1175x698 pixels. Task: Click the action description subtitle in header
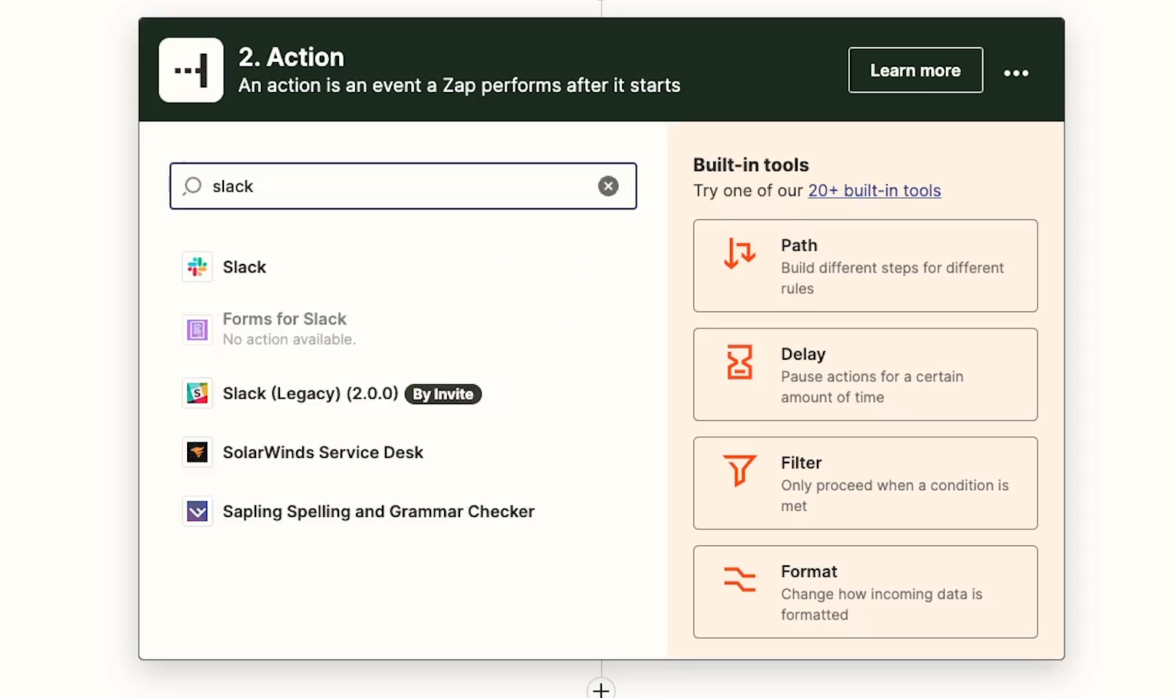pyautogui.click(x=459, y=85)
